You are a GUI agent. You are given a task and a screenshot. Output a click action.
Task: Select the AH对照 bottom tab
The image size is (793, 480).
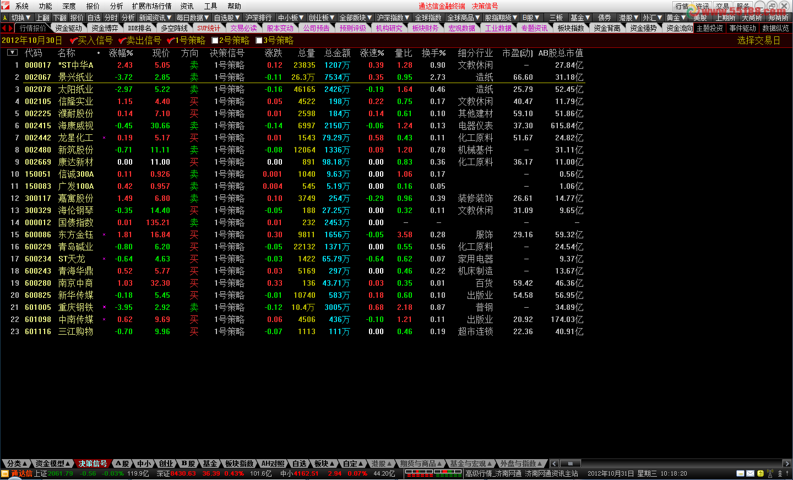(x=273, y=463)
